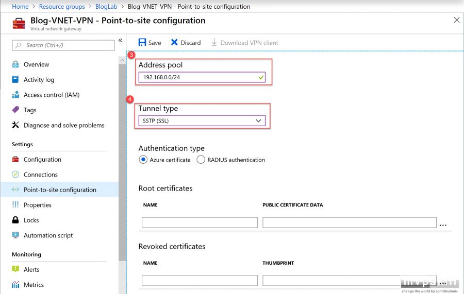Open Activity log menu item
Screen dimensions: 464x294
click(x=39, y=79)
